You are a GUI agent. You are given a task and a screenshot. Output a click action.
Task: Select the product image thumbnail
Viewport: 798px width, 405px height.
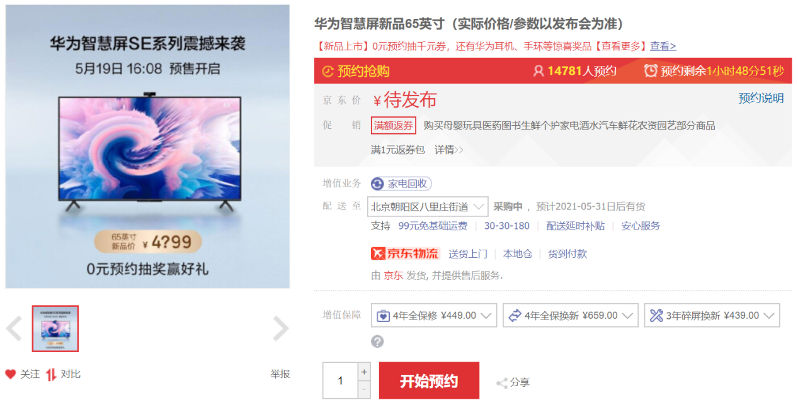[x=55, y=329]
